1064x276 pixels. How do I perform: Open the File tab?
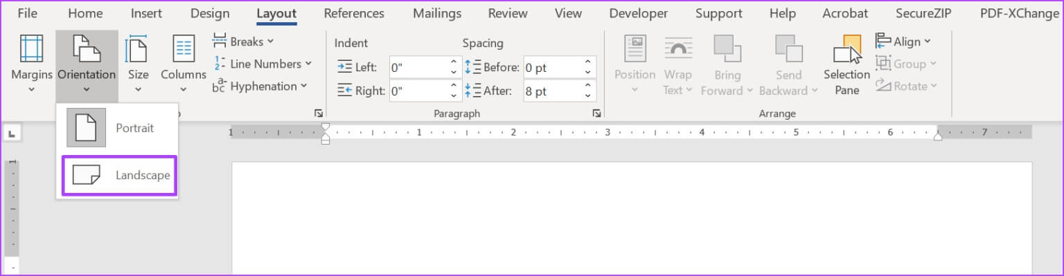click(28, 13)
